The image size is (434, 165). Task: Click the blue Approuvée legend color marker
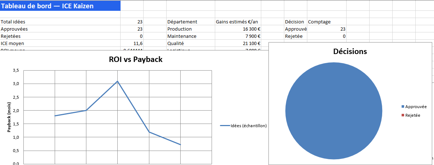[403, 107]
